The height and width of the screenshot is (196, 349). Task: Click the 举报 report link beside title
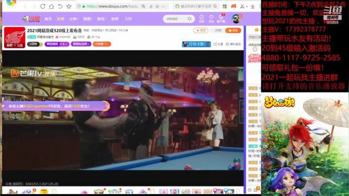(86, 30)
